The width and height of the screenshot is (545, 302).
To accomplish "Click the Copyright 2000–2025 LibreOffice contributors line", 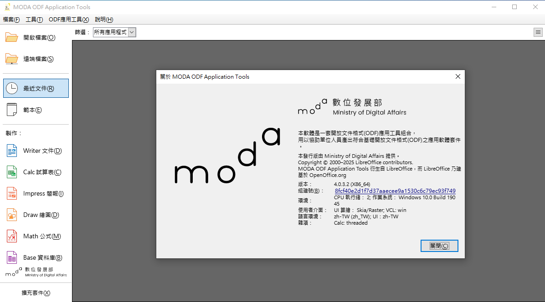I will click(355, 162).
